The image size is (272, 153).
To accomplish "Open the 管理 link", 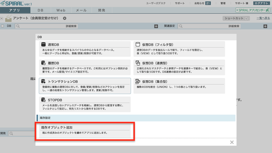I will tap(223, 3).
